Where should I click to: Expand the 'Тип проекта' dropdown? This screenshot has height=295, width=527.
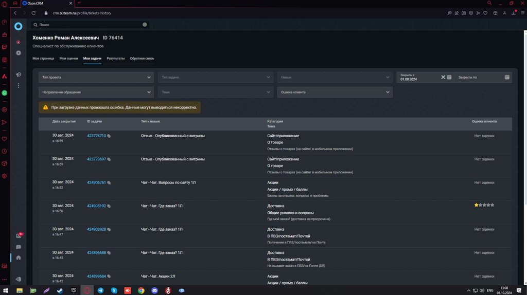coord(96,77)
